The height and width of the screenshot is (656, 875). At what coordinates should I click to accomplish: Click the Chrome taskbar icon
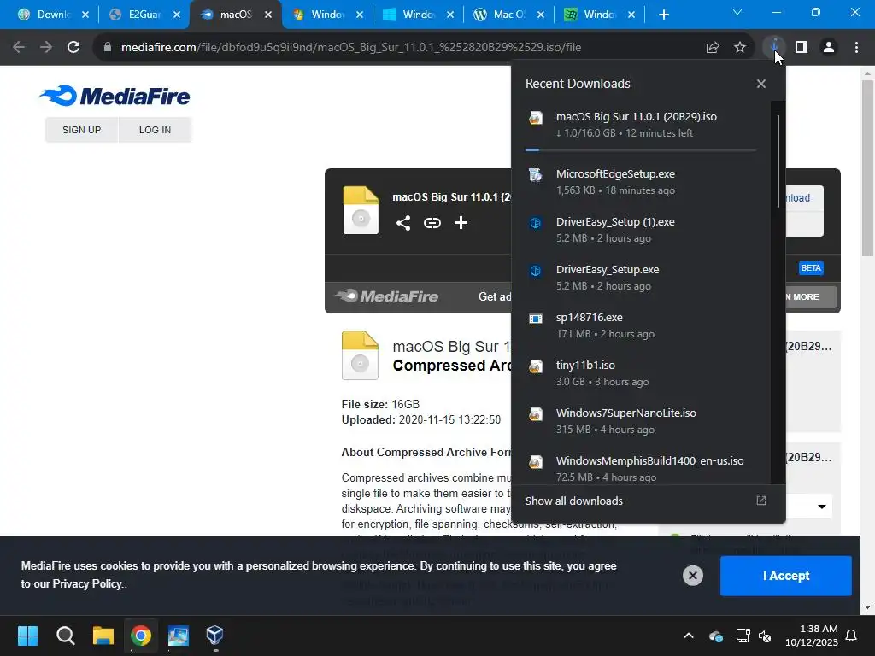coord(141,635)
